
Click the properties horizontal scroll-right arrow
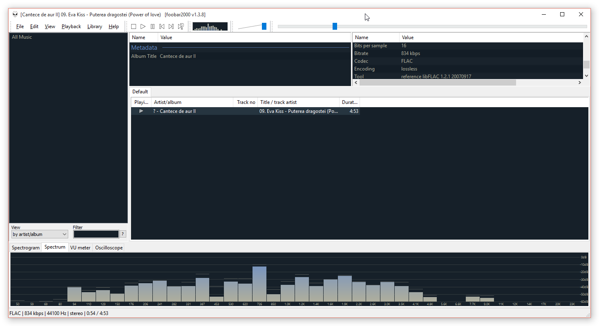[580, 83]
